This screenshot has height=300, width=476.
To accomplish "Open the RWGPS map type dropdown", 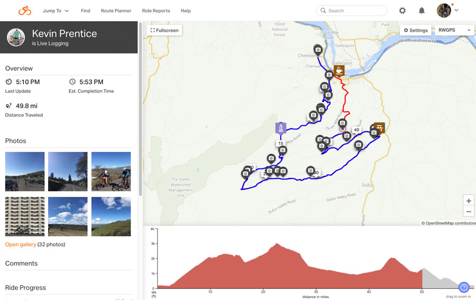I will (x=454, y=30).
